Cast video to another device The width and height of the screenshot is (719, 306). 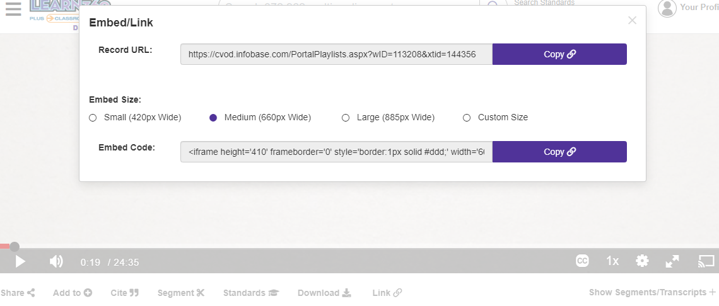pyautogui.click(x=706, y=261)
